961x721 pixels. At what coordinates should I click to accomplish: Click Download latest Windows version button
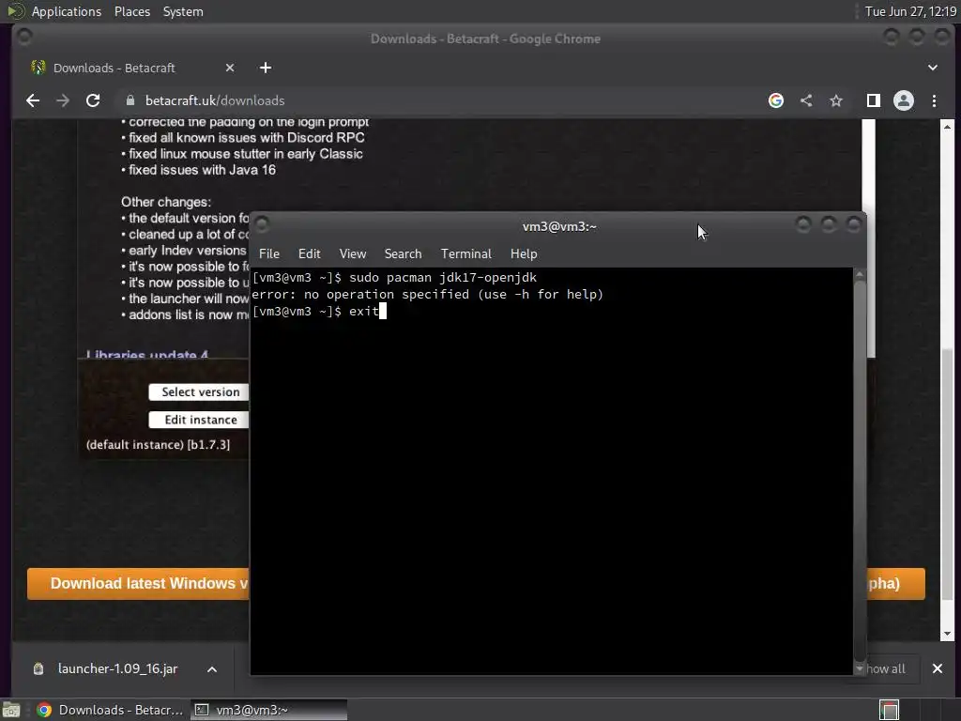pos(138,583)
